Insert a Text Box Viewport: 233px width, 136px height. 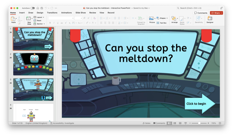(x=161, y=23)
